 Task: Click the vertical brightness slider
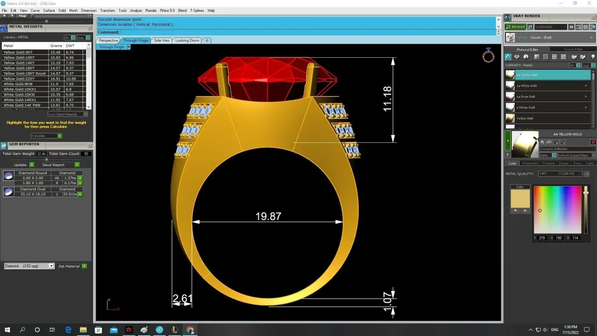click(x=586, y=210)
